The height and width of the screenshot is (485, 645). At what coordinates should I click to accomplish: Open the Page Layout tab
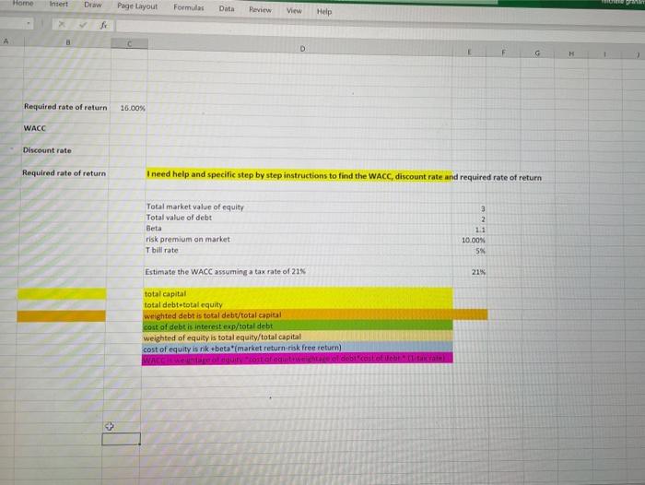[137, 6]
